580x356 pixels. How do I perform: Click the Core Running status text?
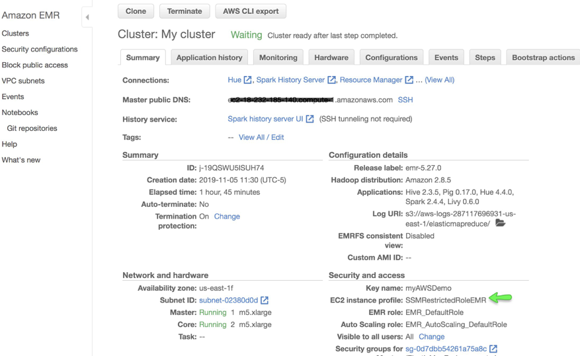click(213, 324)
